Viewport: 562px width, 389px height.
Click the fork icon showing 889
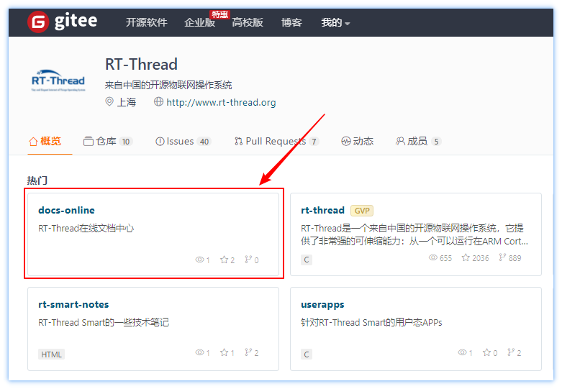[x=502, y=257]
